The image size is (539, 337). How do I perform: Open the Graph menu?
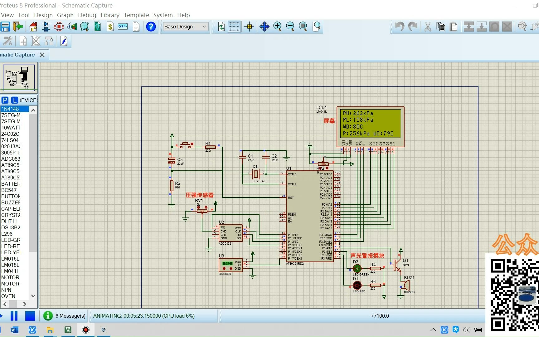65,15
